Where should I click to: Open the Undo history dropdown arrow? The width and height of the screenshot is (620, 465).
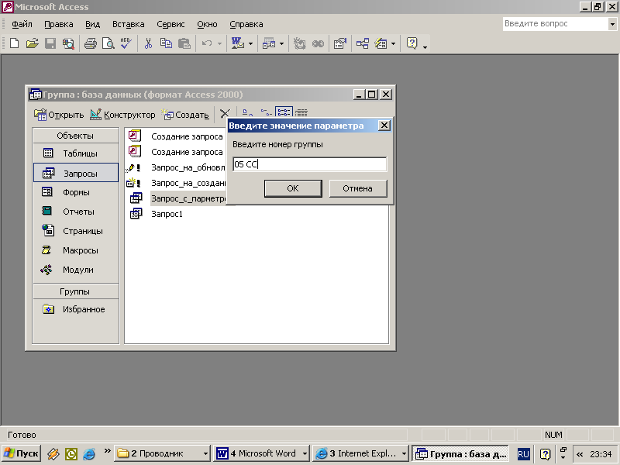pos(219,43)
